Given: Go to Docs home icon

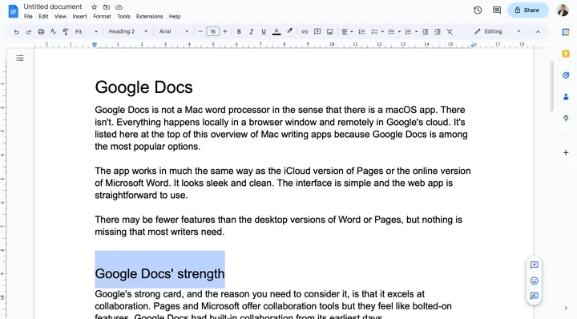Looking at the screenshot, I should [14, 11].
